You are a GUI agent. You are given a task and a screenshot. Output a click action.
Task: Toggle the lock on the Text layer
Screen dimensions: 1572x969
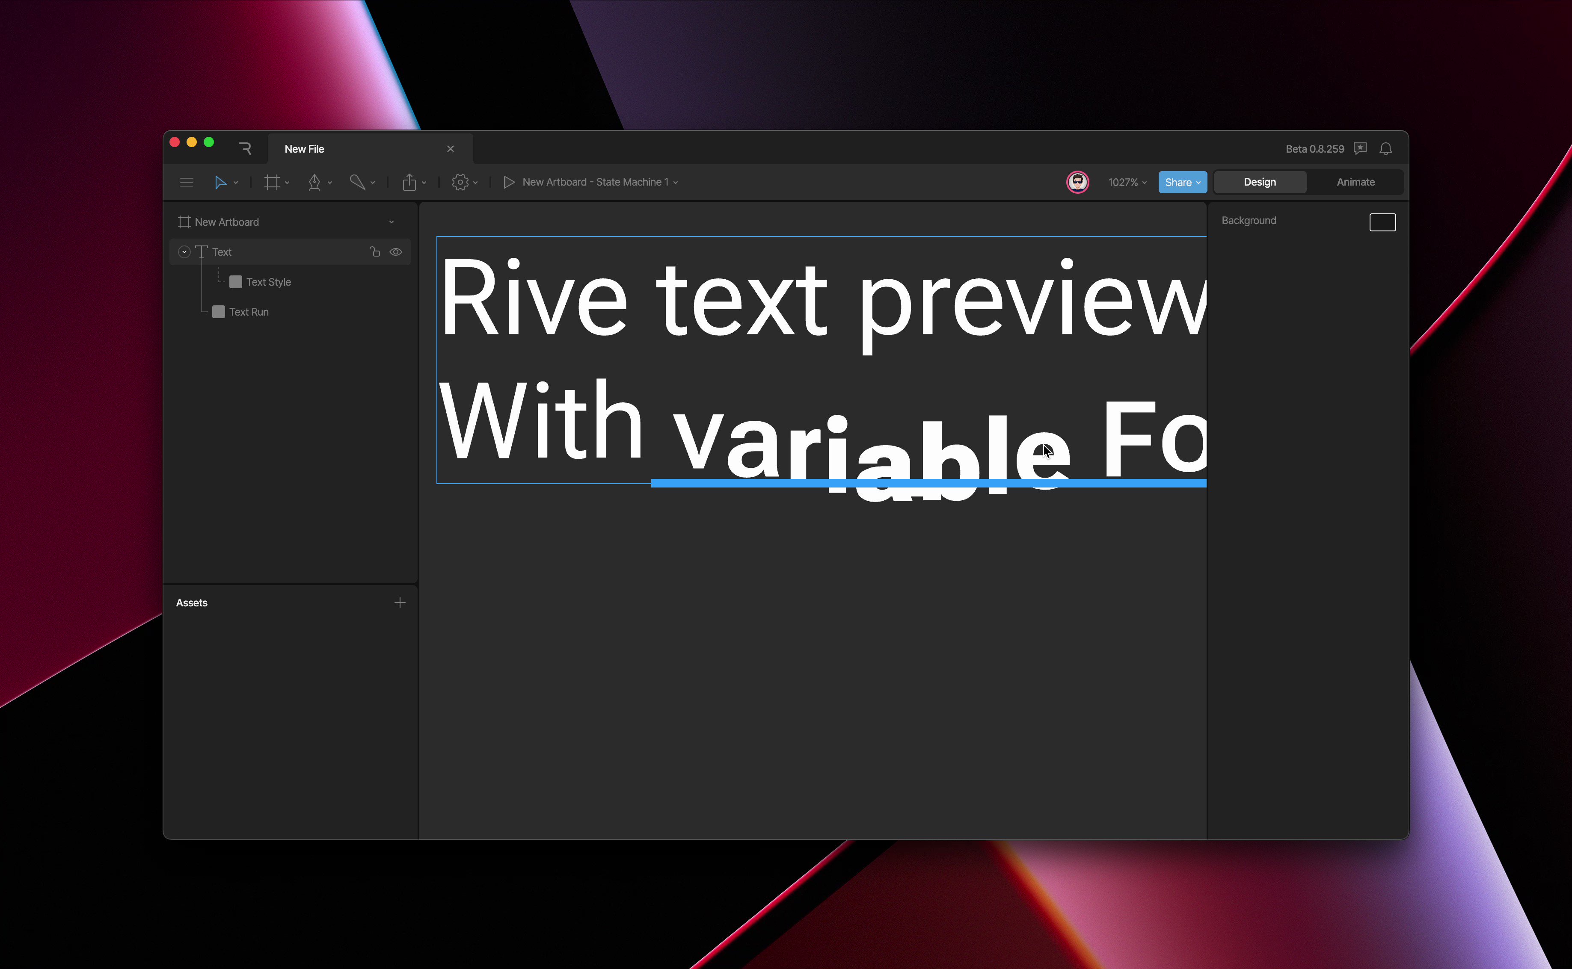coord(375,252)
